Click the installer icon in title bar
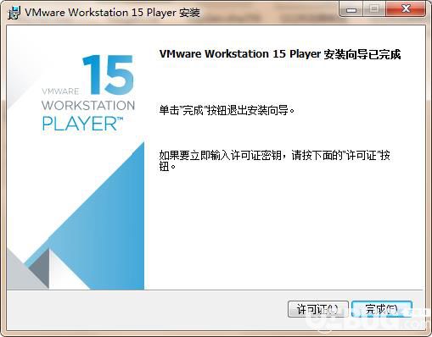The height and width of the screenshot is (337, 432). 14,13
